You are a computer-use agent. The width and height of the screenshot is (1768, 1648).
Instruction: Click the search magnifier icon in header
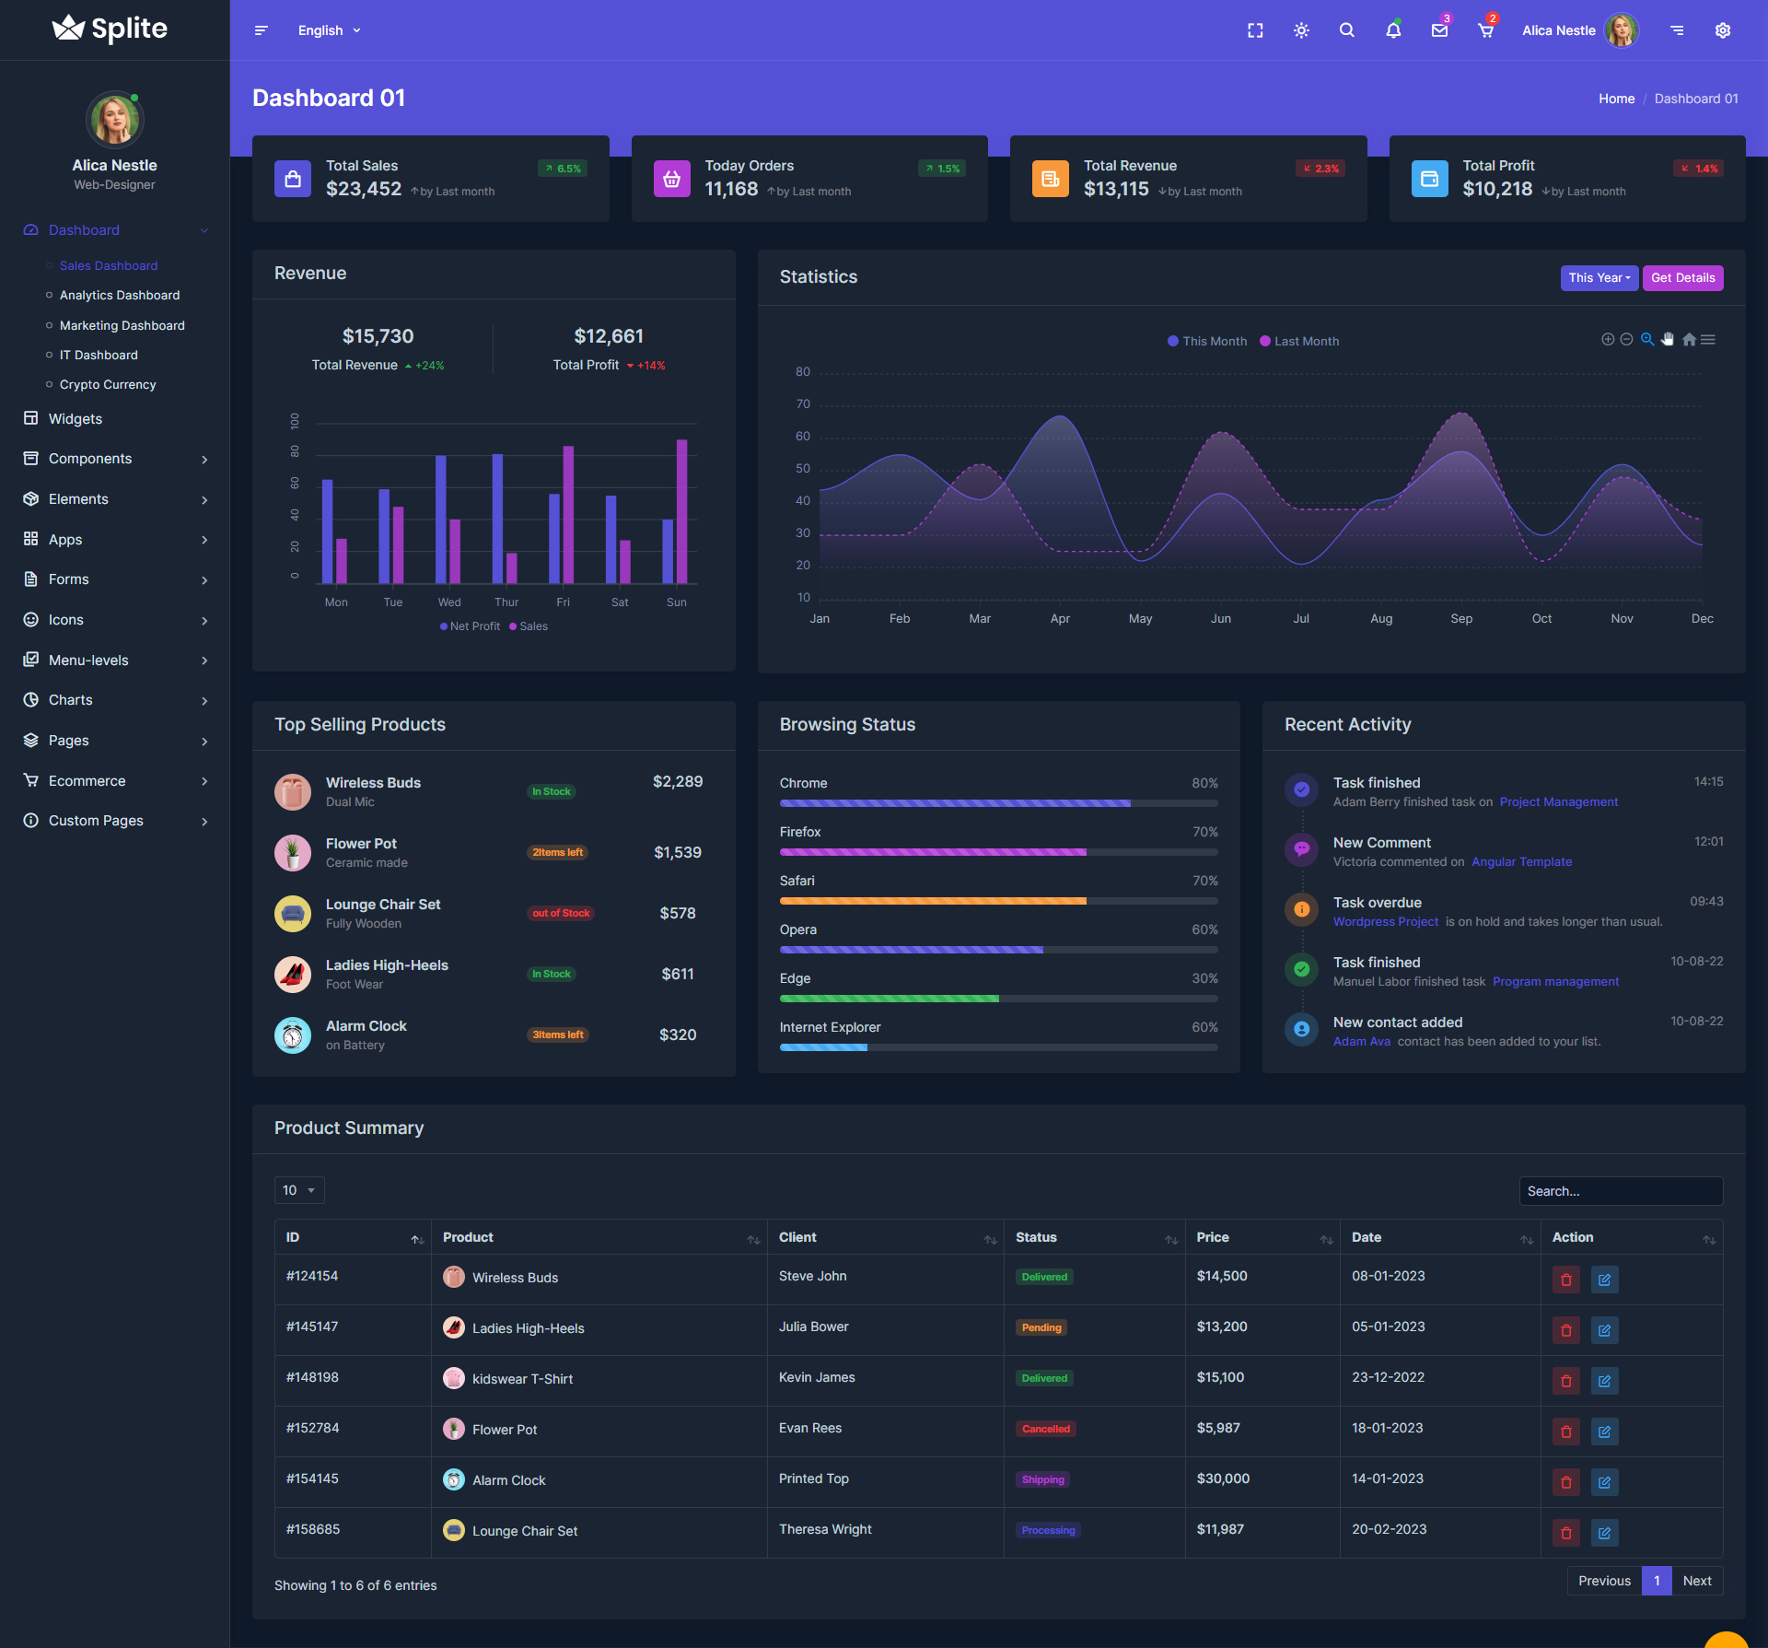click(1346, 30)
